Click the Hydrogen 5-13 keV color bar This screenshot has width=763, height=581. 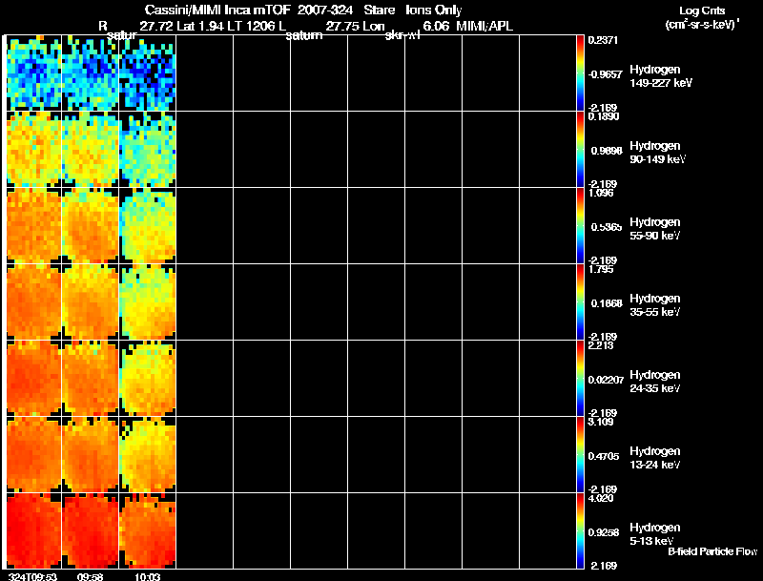581,531
